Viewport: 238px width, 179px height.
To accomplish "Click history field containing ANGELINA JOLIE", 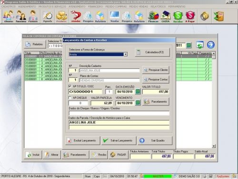I will click(x=119, y=122).
